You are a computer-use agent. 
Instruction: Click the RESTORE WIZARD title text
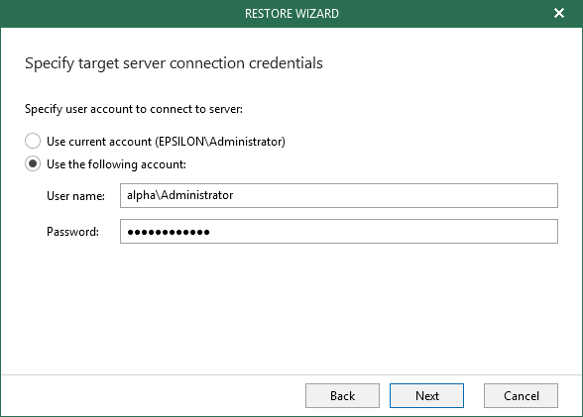point(291,14)
